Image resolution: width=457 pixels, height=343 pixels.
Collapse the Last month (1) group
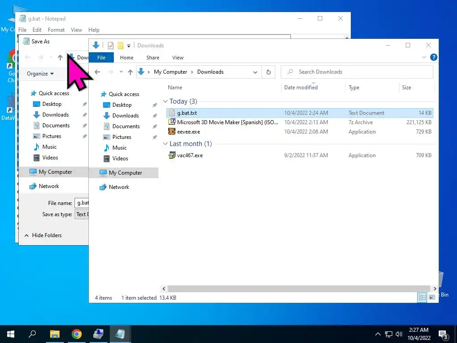165,144
